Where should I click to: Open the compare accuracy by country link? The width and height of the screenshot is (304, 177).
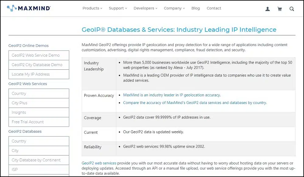[195, 103]
